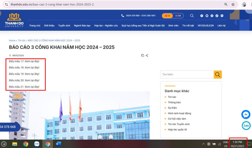Image resolution: width=252 pixels, height=148 pixels.
Task: Open the Biểu mẫu 17 link
Action: (24, 61)
